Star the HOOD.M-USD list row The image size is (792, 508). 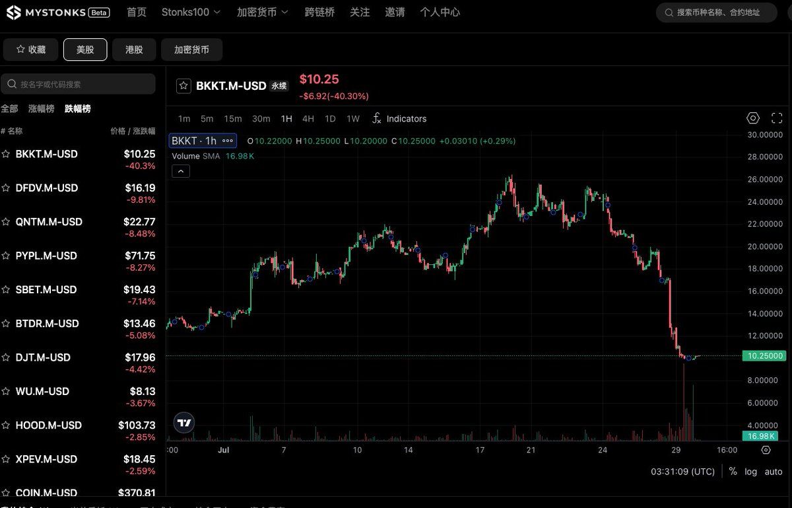point(6,425)
